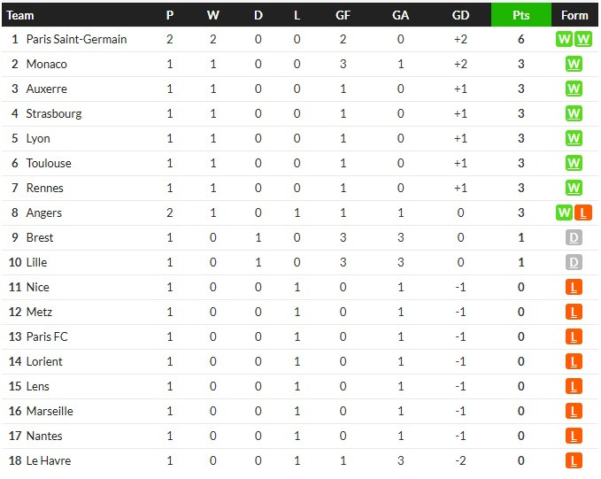601x479 pixels.
Task: Sort table by the Pts column header
Action: [520, 15]
